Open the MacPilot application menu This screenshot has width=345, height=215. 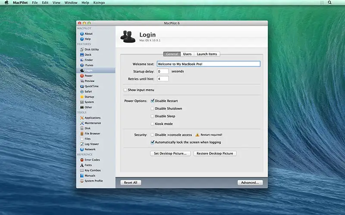pyautogui.click(x=20, y=3)
